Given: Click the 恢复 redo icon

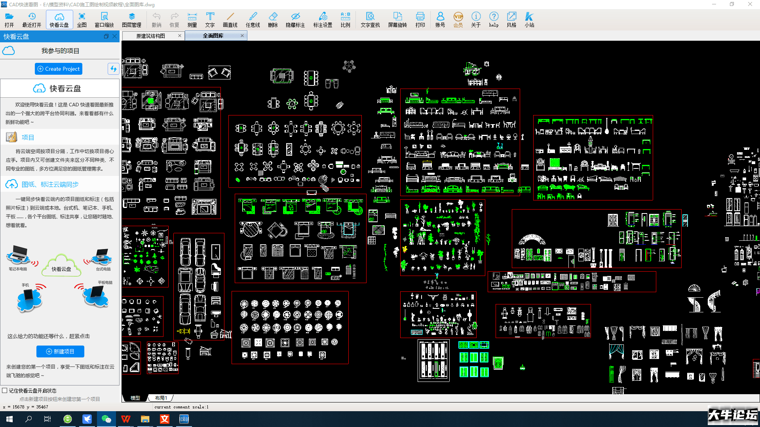Looking at the screenshot, I should coord(175,19).
